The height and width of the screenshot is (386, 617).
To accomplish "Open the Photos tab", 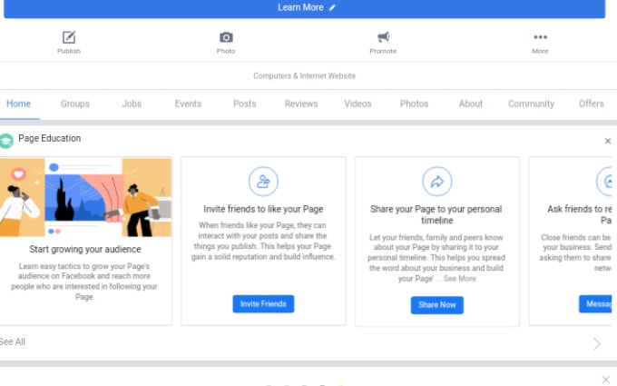I will pyautogui.click(x=414, y=104).
